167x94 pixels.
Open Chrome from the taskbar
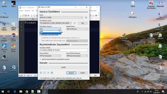(27, 92)
